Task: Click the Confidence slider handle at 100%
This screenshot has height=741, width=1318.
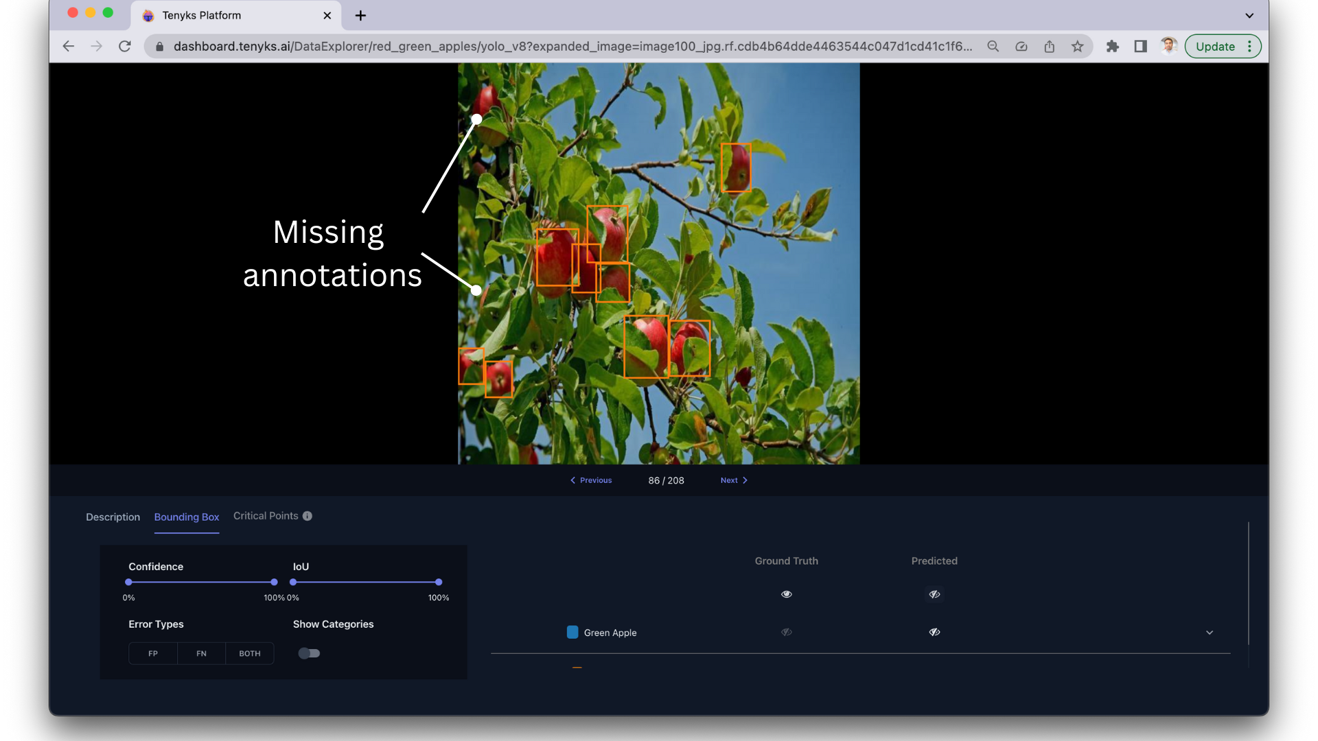Action: point(274,582)
